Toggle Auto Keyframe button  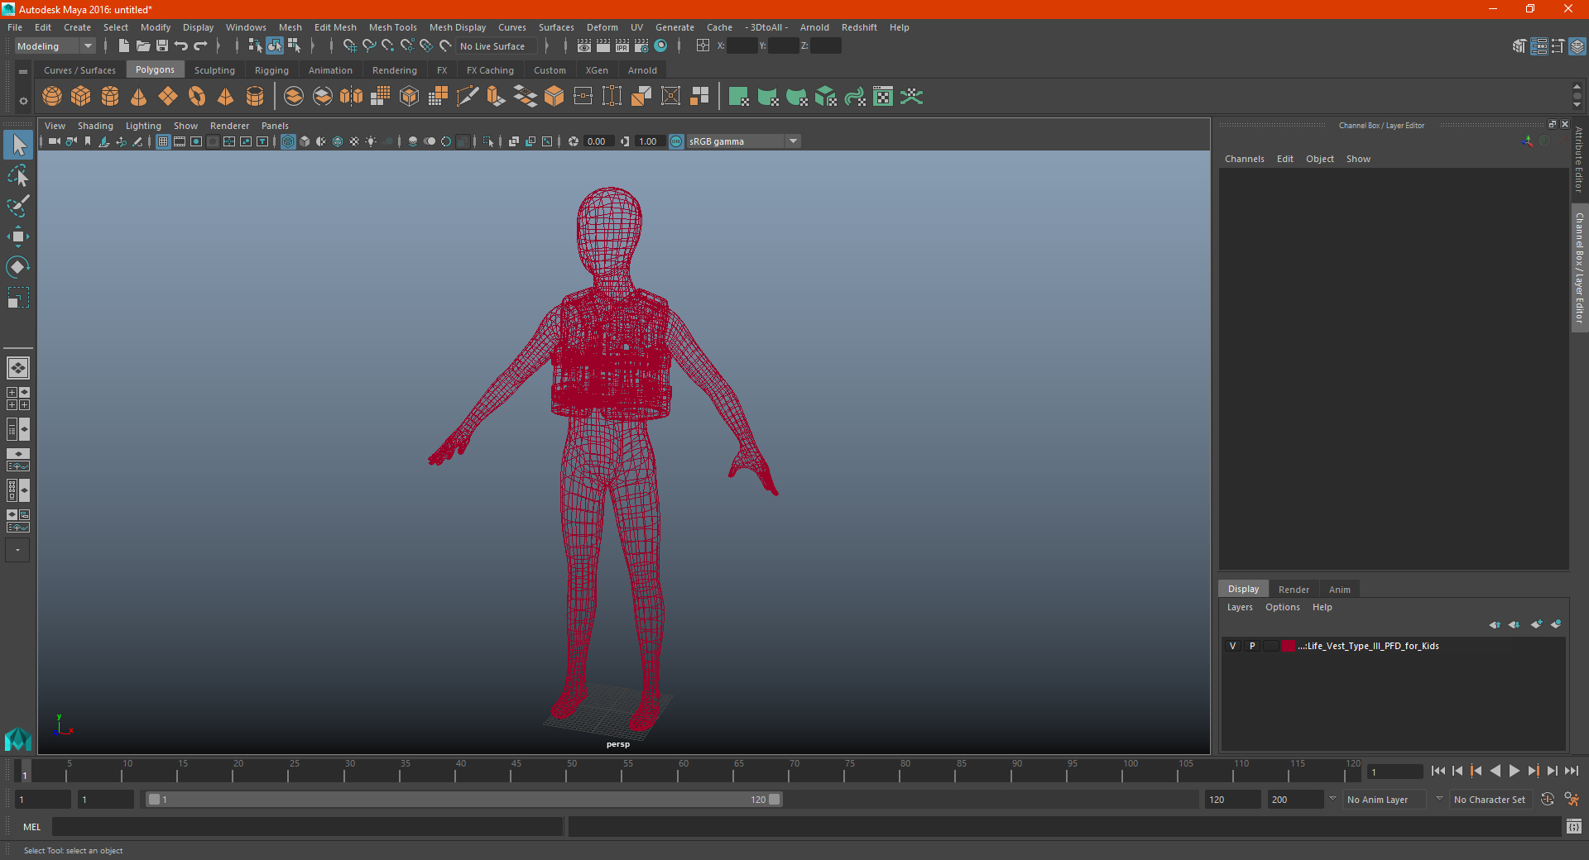[x=1548, y=799]
